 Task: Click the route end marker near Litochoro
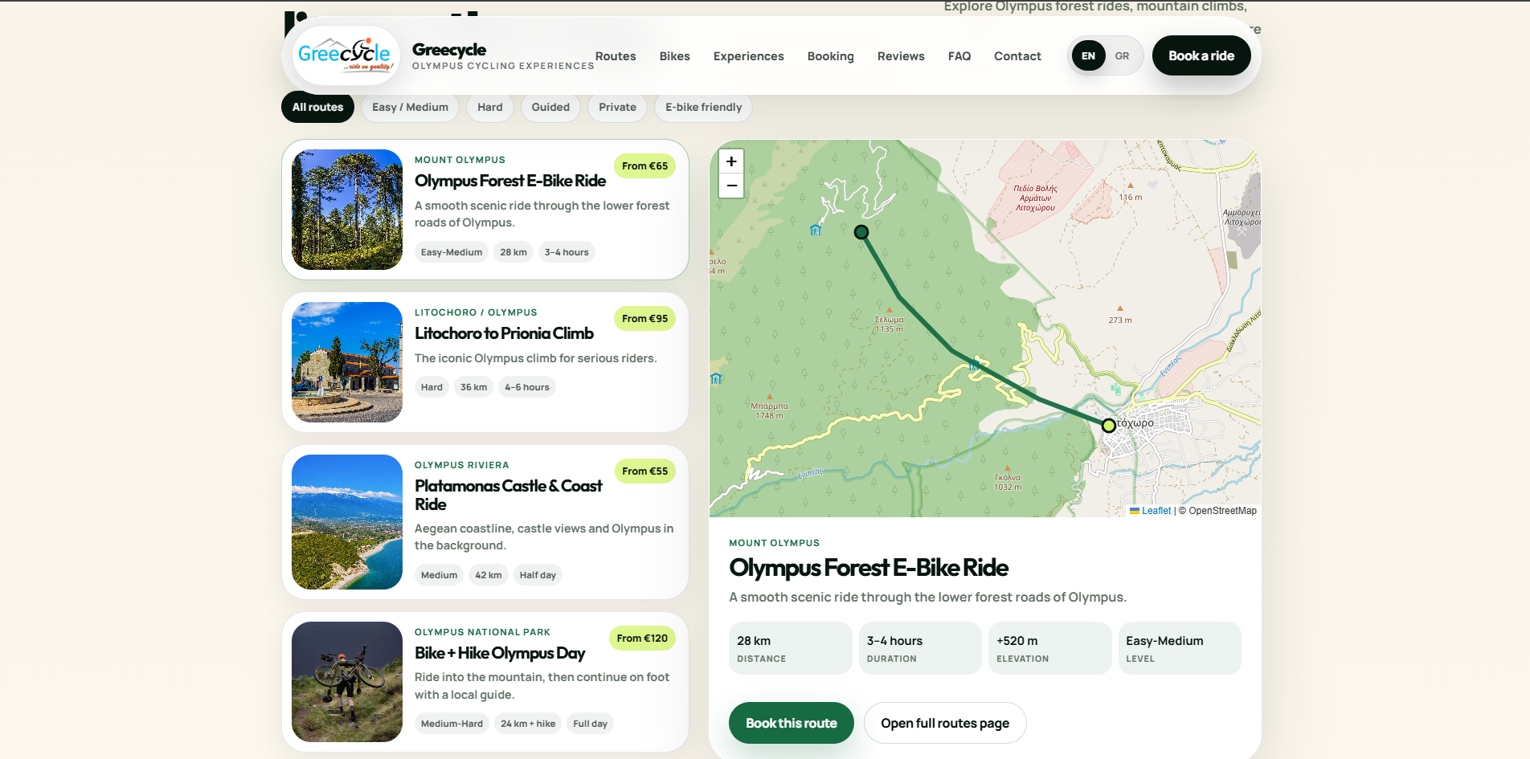1109,426
